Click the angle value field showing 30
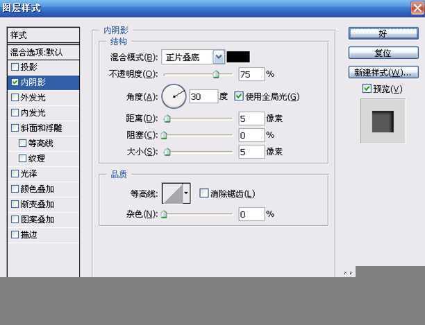This screenshot has width=425, height=325. pyautogui.click(x=203, y=96)
